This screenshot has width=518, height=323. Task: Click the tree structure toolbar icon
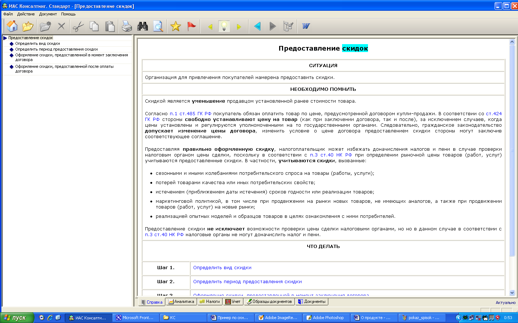pyautogui.click(x=288, y=26)
